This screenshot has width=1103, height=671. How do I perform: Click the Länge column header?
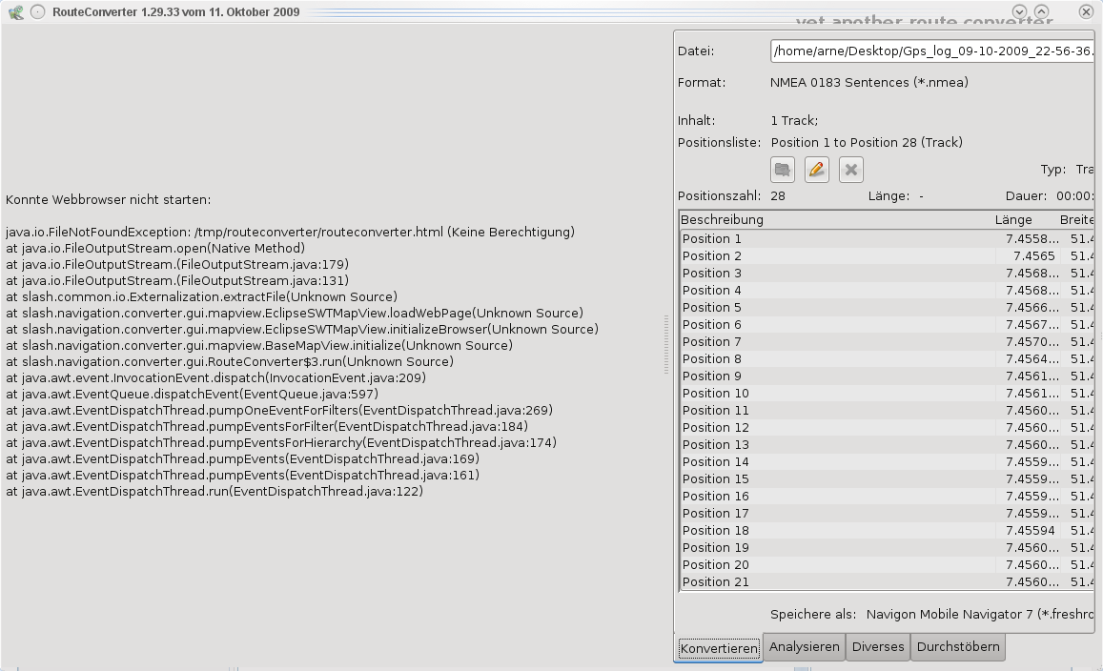tap(1013, 220)
